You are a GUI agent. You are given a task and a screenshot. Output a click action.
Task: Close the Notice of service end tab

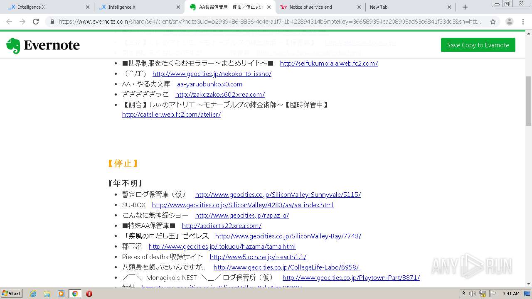tap(359, 7)
